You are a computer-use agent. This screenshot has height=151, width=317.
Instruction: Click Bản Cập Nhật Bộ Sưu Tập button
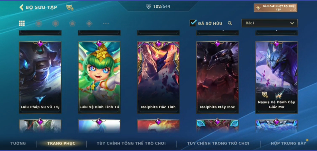(275, 8)
